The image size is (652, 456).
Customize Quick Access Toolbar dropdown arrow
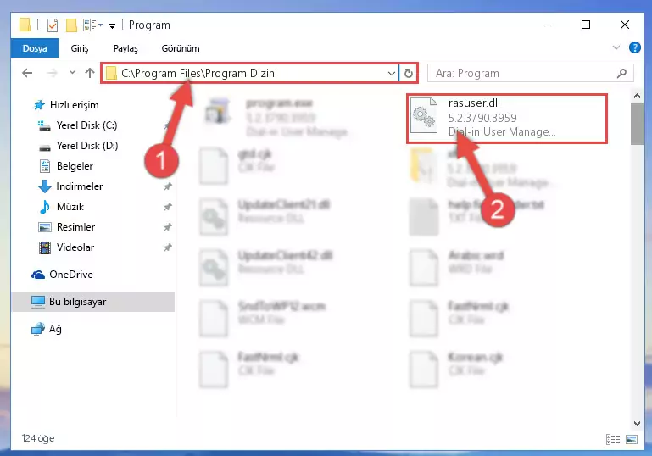pos(112,25)
